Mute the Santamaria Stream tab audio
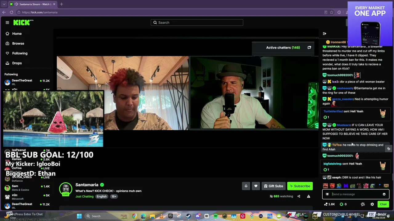The width and height of the screenshot is (394, 221). (x=17, y=4)
